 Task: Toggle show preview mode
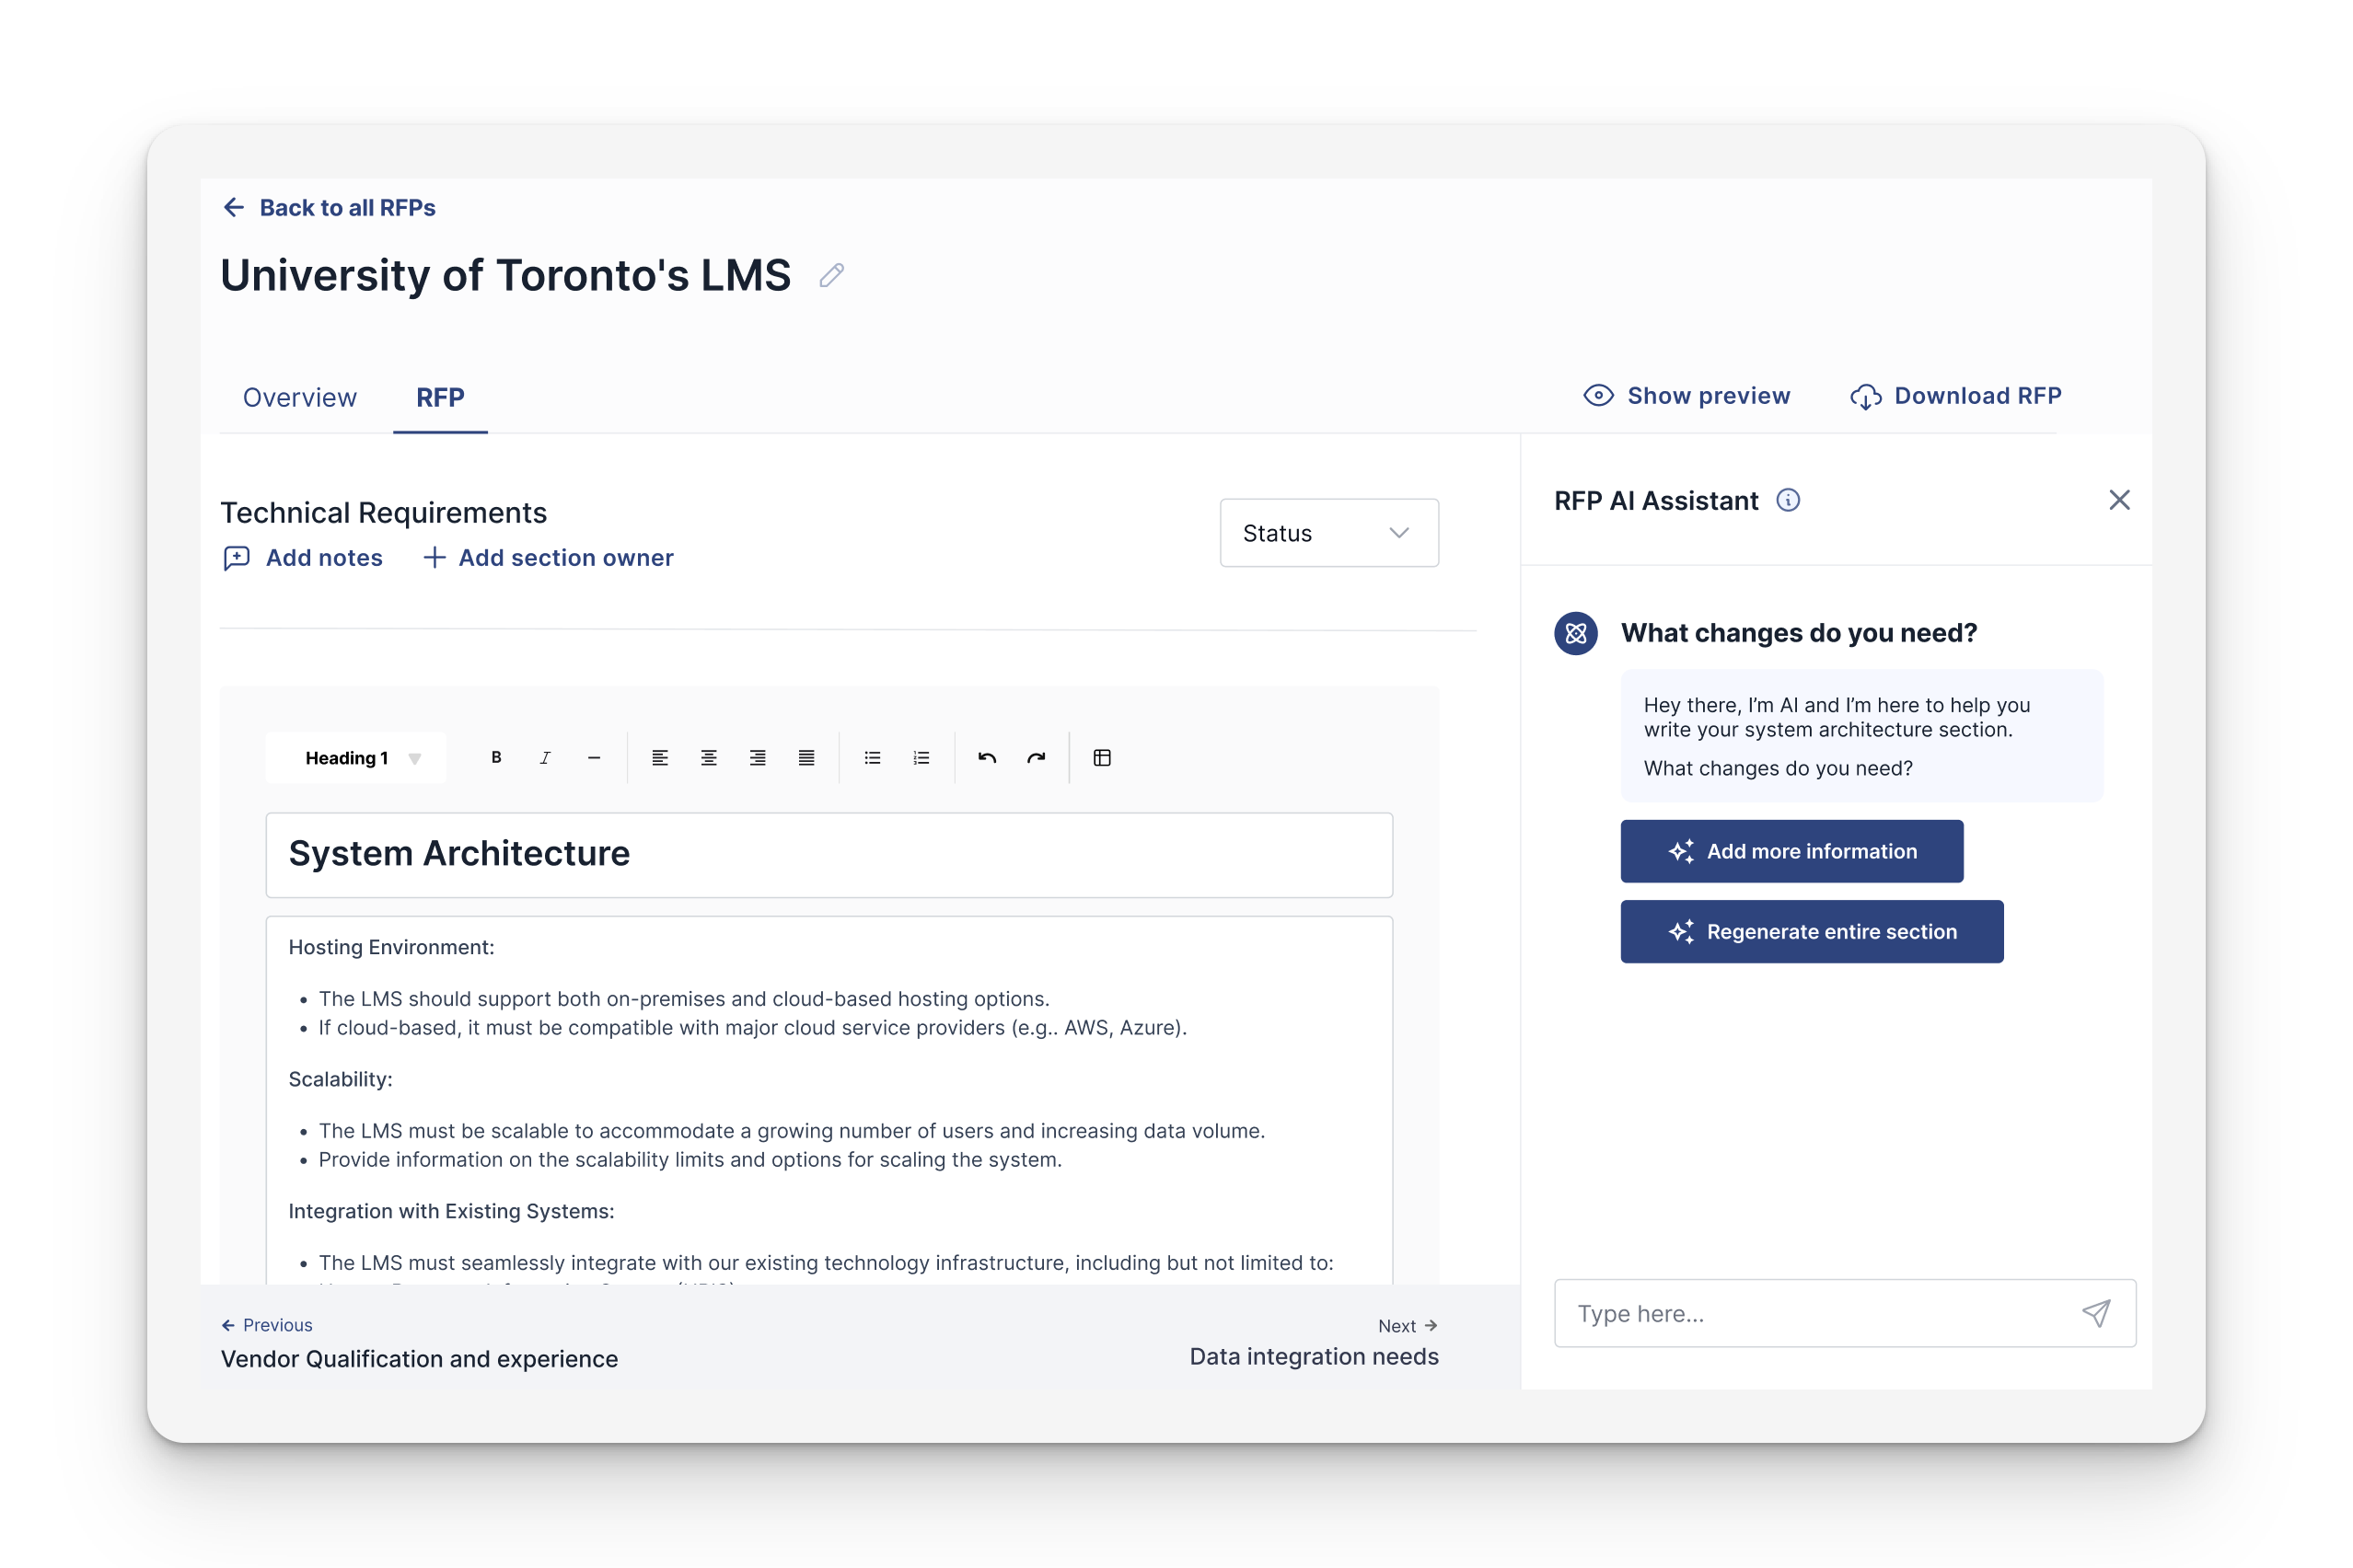[x=1686, y=396]
